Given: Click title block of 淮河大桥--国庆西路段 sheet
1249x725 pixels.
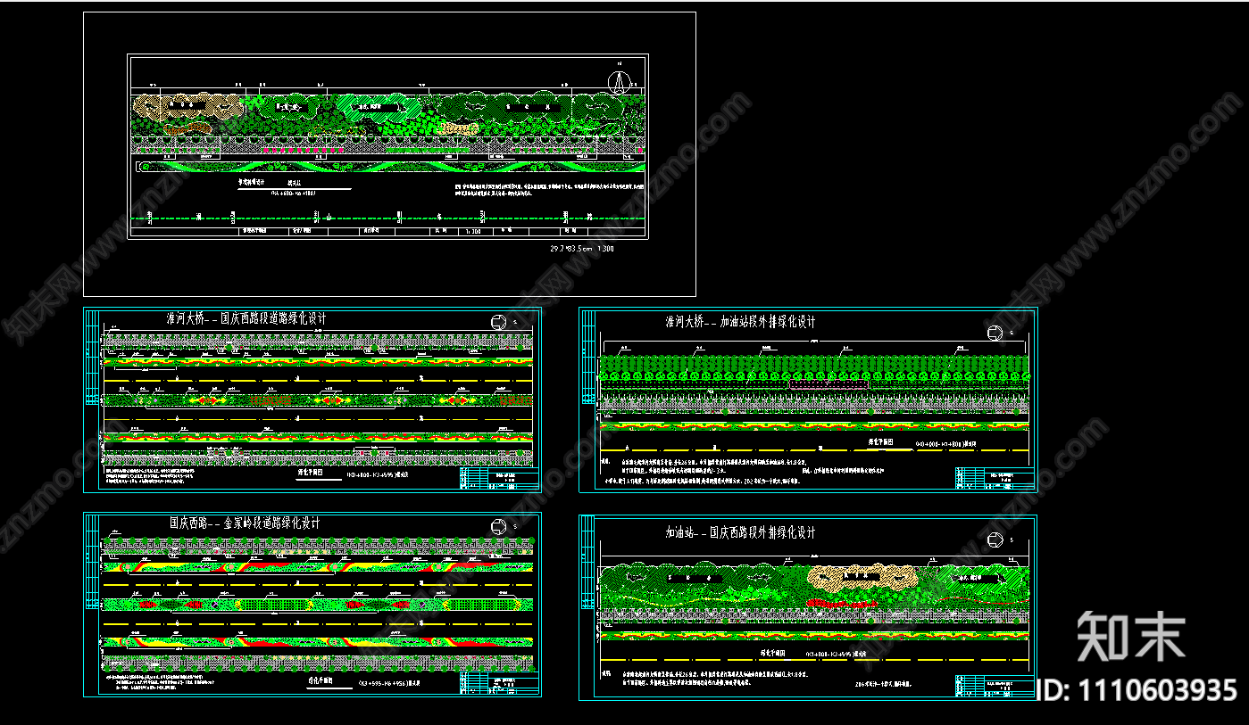Looking at the screenshot, I should (500, 480).
